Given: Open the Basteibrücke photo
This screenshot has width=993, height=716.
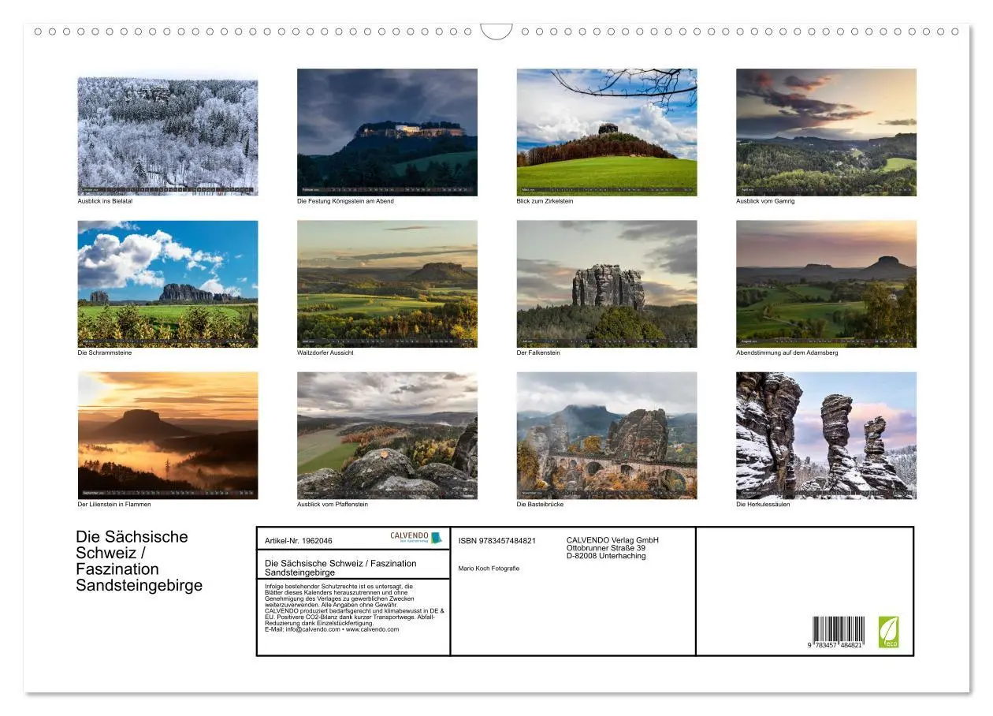Looking at the screenshot, I should 607,435.
